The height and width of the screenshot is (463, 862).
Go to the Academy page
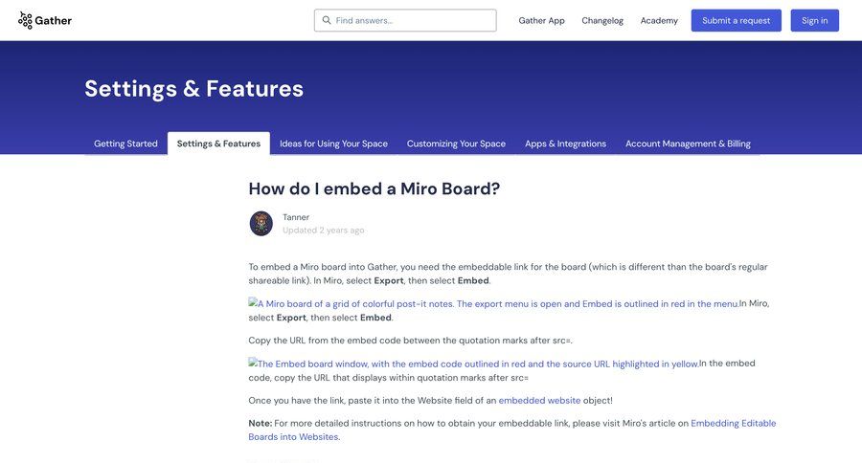[659, 20]
